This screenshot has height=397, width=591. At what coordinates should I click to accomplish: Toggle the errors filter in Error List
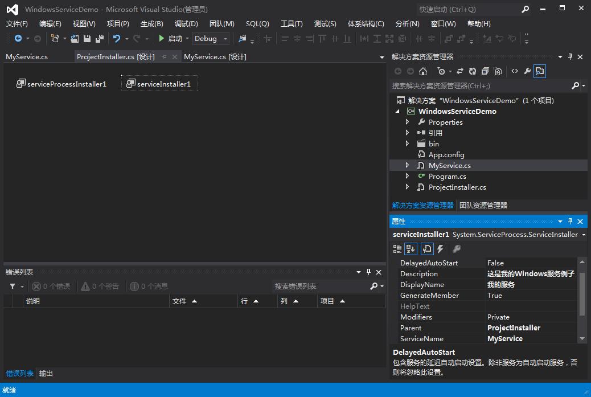coord(51,287)
